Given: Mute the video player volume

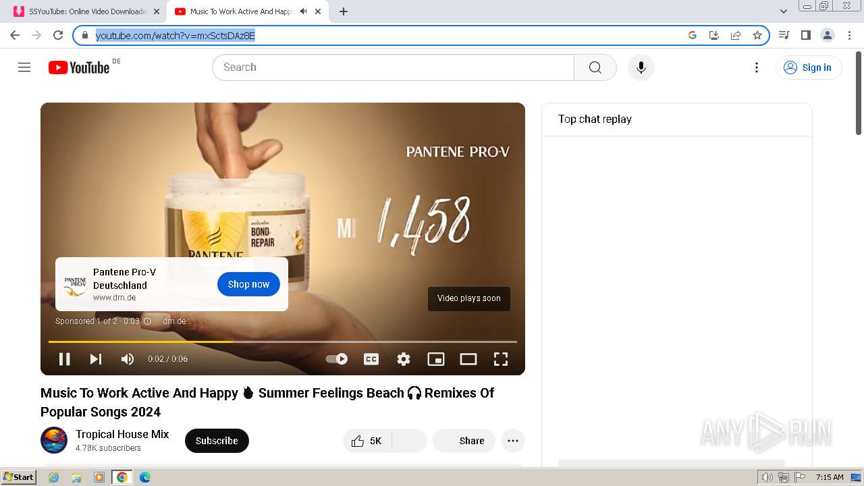Looking at the screenshot, I should click(x=128, y=359).
